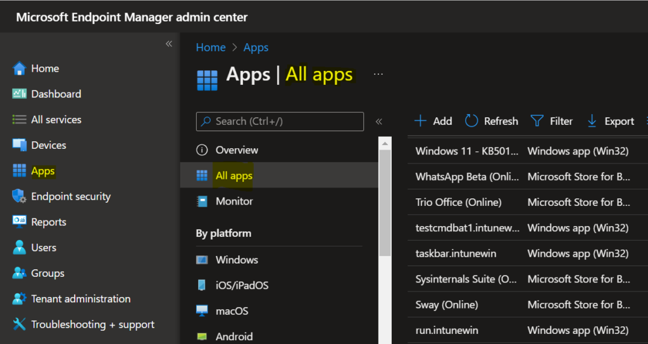648x344 pixels.
Task: Click the blade menu scrollbar up arrow
Action: tap(385, 144)
